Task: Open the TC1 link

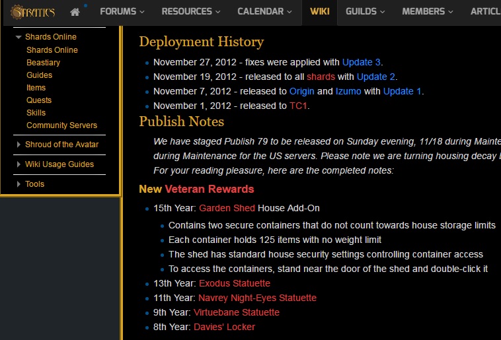Action: [298, 106]
